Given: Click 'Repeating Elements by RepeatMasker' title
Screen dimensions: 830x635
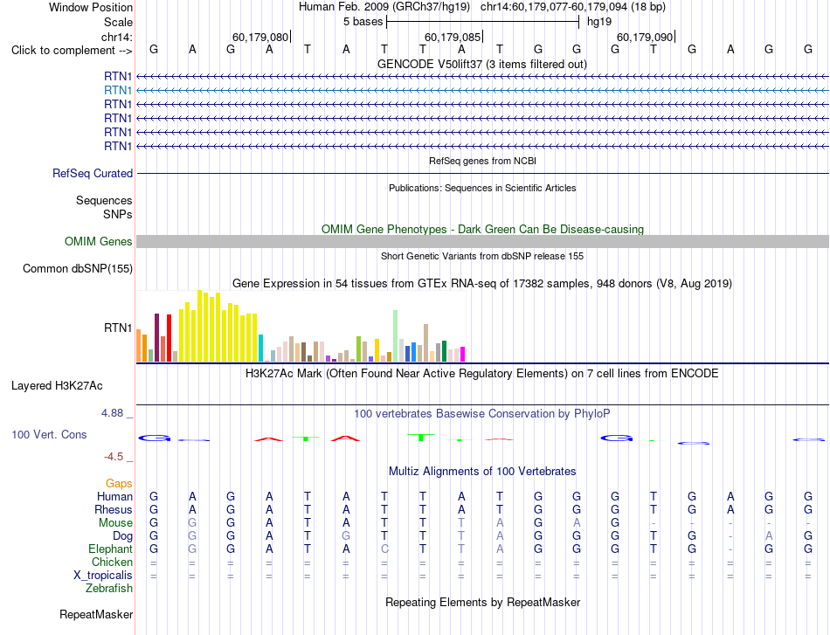Looking at the screenshot, I should pyautogui.click(x=482, y=602).
